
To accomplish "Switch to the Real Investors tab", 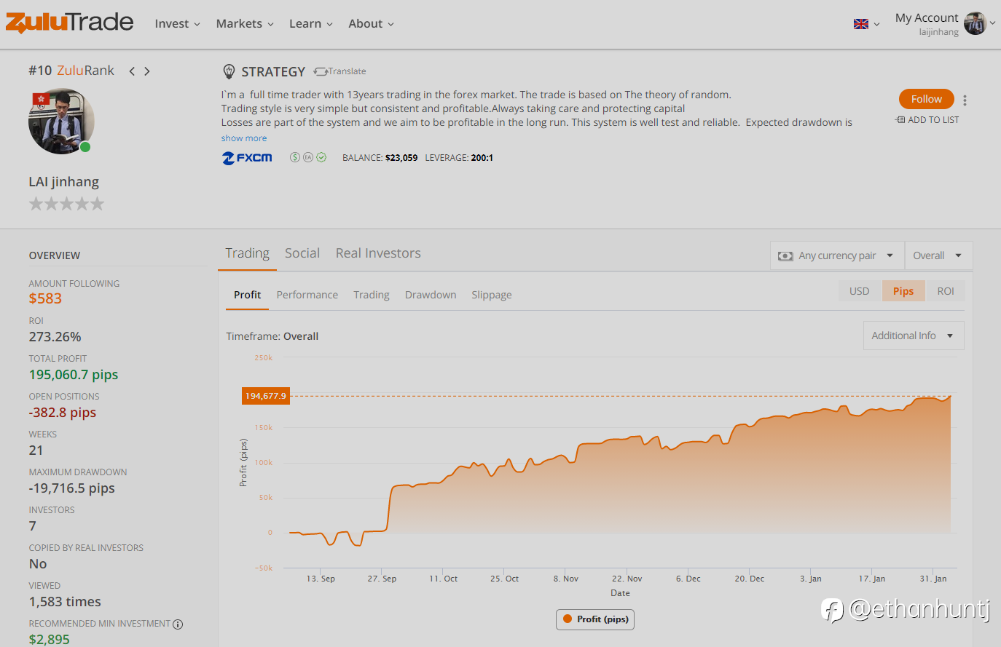I will click(x=378, y=253).
